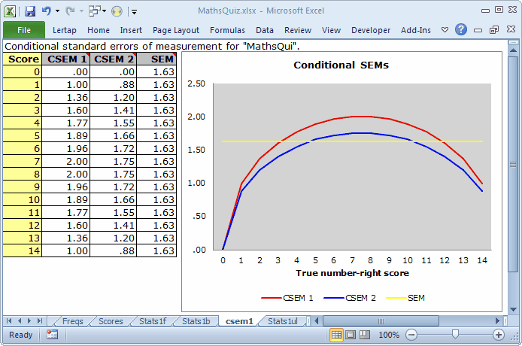
Task: Switch to Normal view in status bar
Action: pyautogui.click(x=336, y=335)
